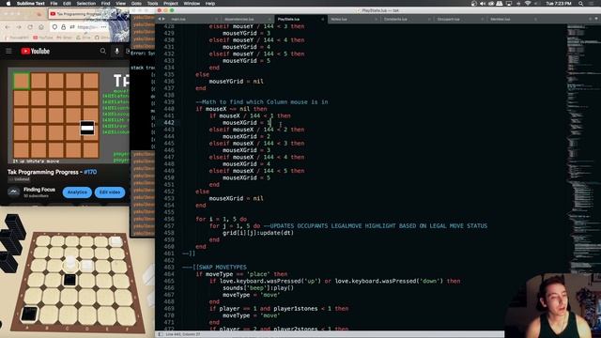Click the volume icon in menu bar
The image size is (601, 338).
point(483,4)
